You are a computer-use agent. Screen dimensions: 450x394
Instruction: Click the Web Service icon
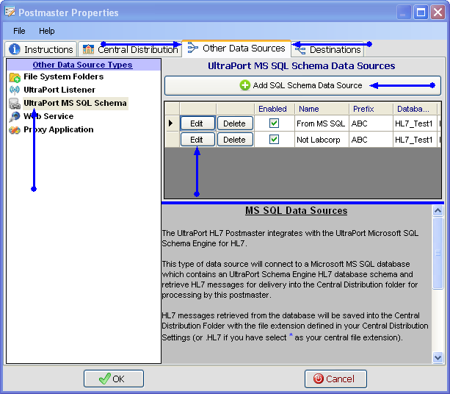tap(14, 116)
